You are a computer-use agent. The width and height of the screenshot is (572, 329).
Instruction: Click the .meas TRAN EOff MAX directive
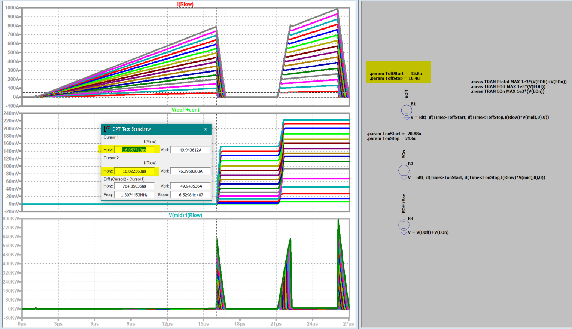[x=508, y=86]
